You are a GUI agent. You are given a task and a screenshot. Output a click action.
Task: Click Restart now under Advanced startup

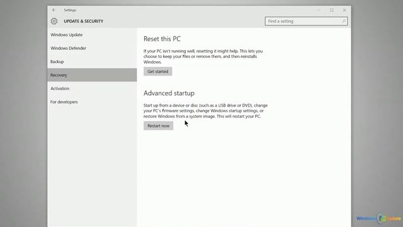[x=158, y=126]
